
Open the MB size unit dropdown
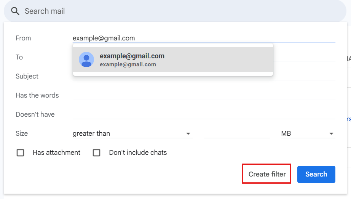click(306, 133)
